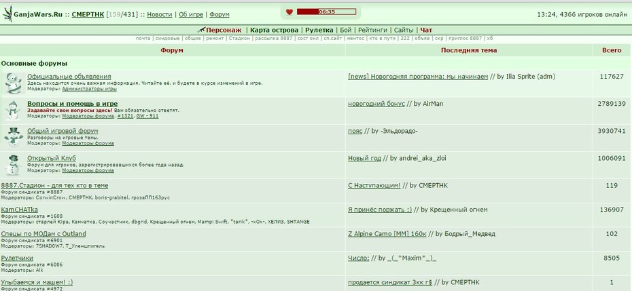Click snowman icon of Вопросы и помощь forum

point(13,111)
